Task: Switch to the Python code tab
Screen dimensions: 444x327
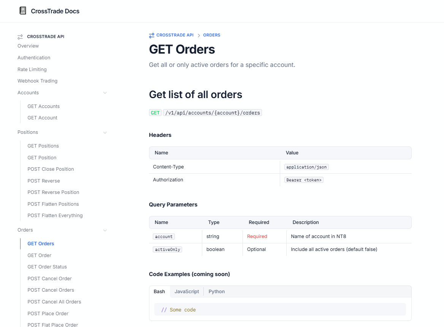Action: [216, 291]
